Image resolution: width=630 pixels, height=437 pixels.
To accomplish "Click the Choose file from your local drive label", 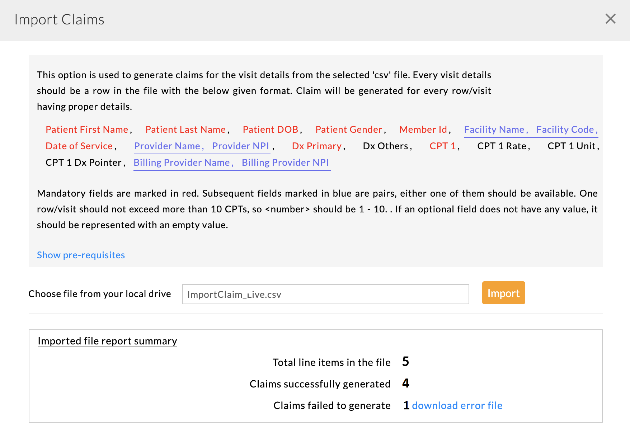I will pyautogui.click(x=100, y=294).
